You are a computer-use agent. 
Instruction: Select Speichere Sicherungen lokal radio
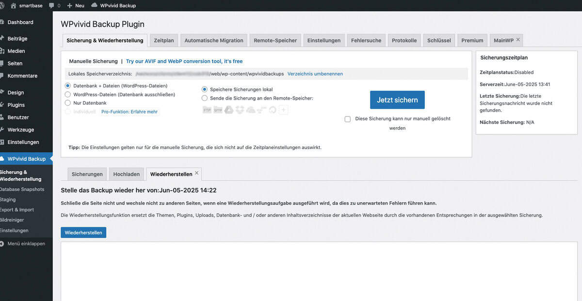(205, 89)
